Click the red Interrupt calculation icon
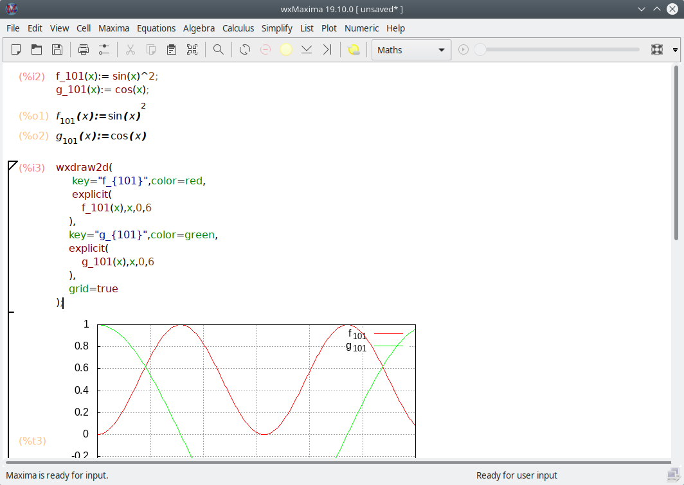 (x=265, y=49)
